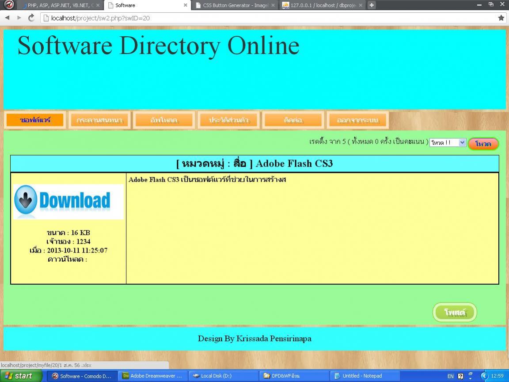
Task: Click Design By Krissada Pensirinapa footer text
Action: point(254,339)
